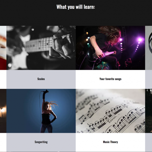Select the purple-lit concert guitarist photo
This screenshot has height=152, width=152.
(110, 48)
